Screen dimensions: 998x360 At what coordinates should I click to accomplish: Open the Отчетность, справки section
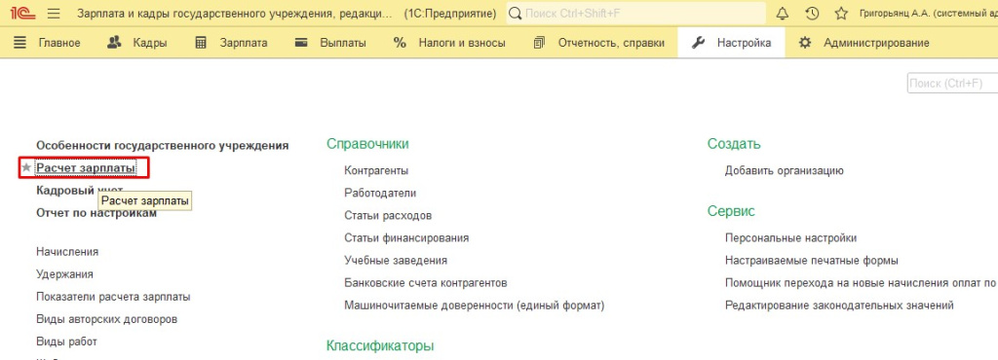[611, 43]
